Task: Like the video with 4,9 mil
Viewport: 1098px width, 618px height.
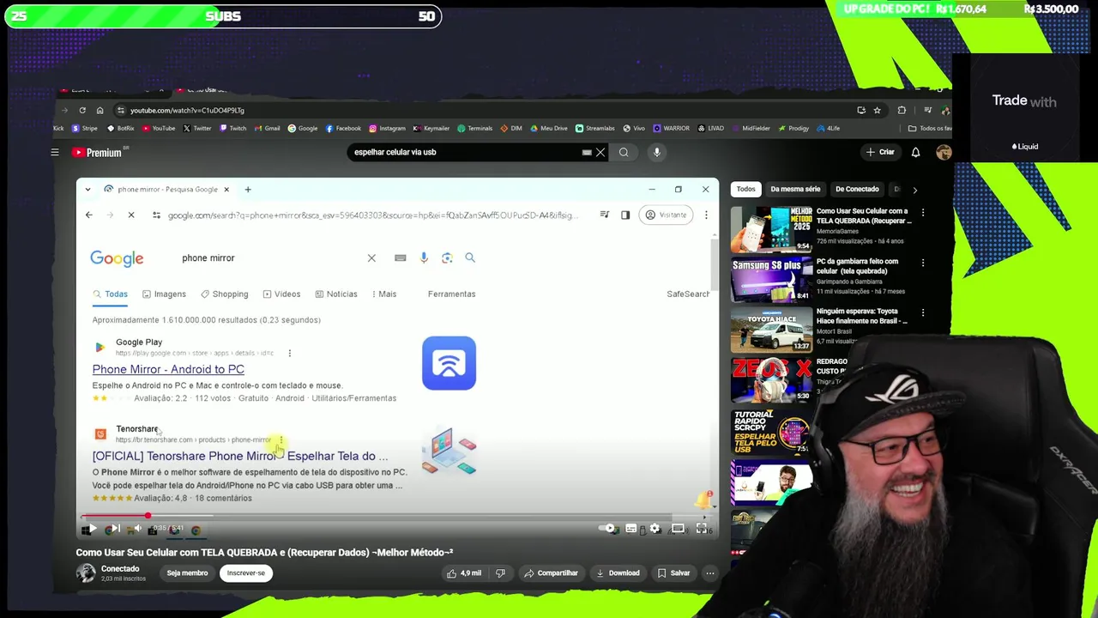Action: (465, 573)
